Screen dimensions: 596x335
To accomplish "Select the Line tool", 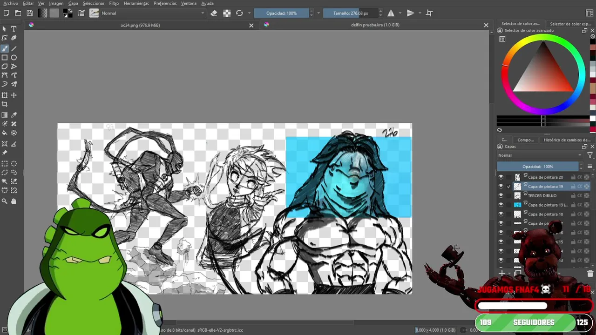I will point(14,48).
